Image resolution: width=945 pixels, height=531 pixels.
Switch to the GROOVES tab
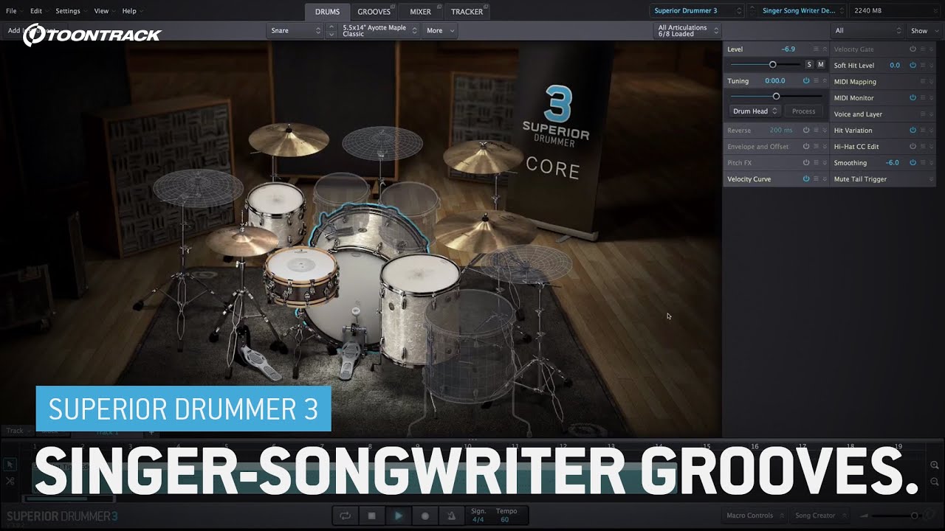374,12
